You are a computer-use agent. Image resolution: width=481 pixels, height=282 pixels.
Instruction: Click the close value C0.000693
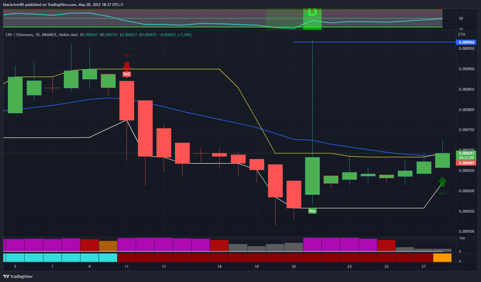point(148,35)
